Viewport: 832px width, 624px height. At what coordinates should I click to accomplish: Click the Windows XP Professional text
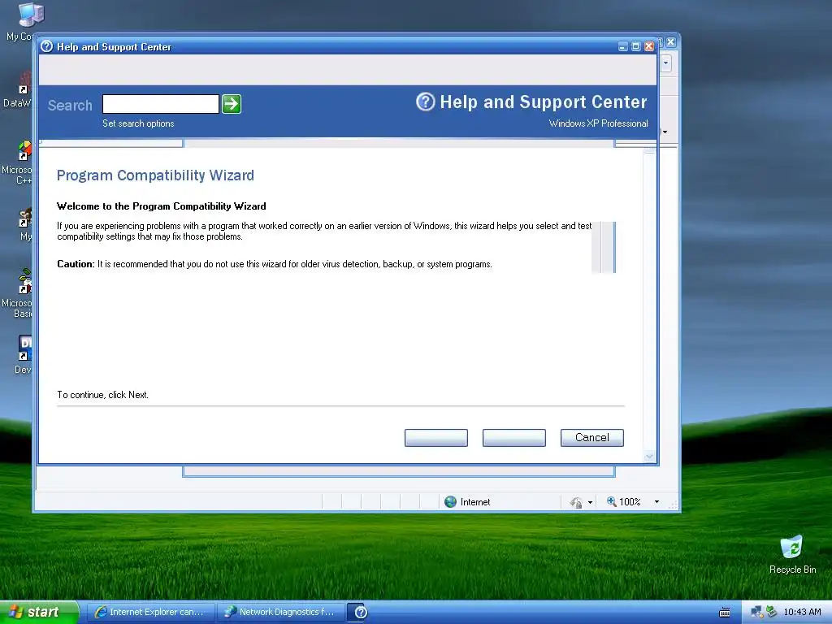pyautogui.click(x=599, y=123)
